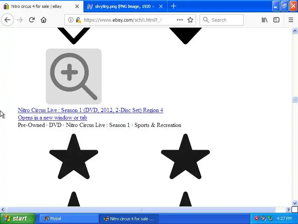
Task: Click the magnifier zoom-in image placeholder
Action: (x=74, y=77)
